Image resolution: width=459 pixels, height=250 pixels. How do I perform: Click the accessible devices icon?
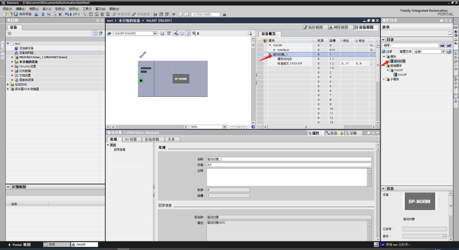(x=156, y=14)
